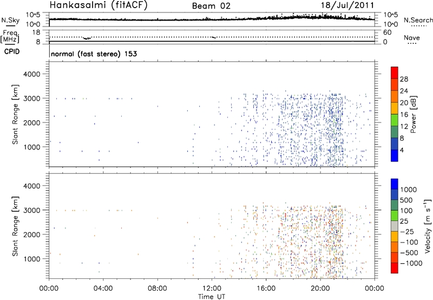Click the red top segment of Power bar
This screenshot has width=433, height=300.
point(395,73)
